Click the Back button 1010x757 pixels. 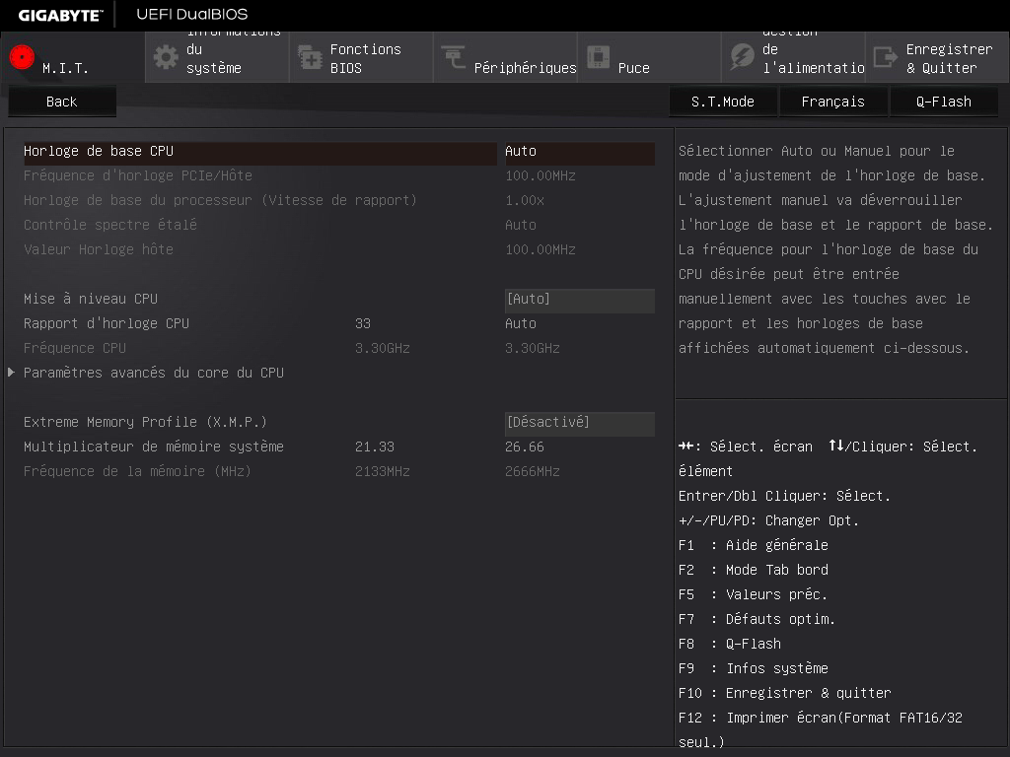[62, 102]
